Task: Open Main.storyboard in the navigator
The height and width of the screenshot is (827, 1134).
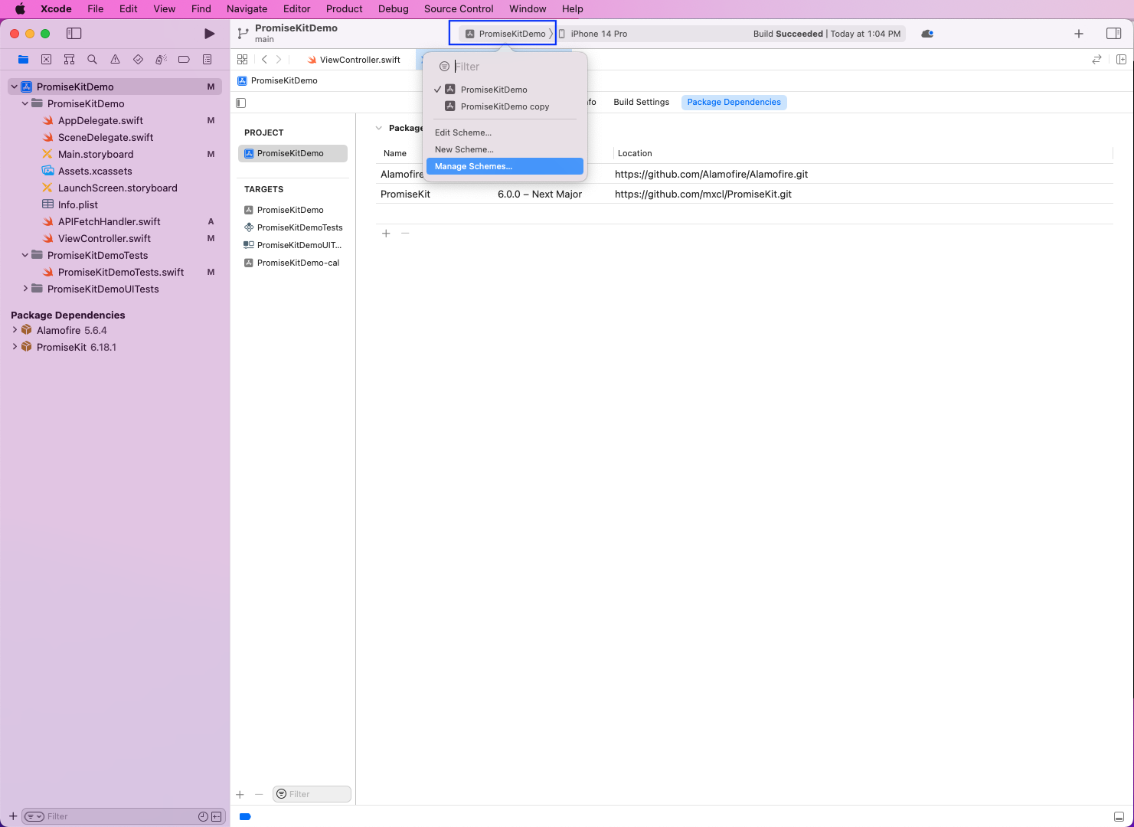Action: pyautogui.click(x=96, y=154)
